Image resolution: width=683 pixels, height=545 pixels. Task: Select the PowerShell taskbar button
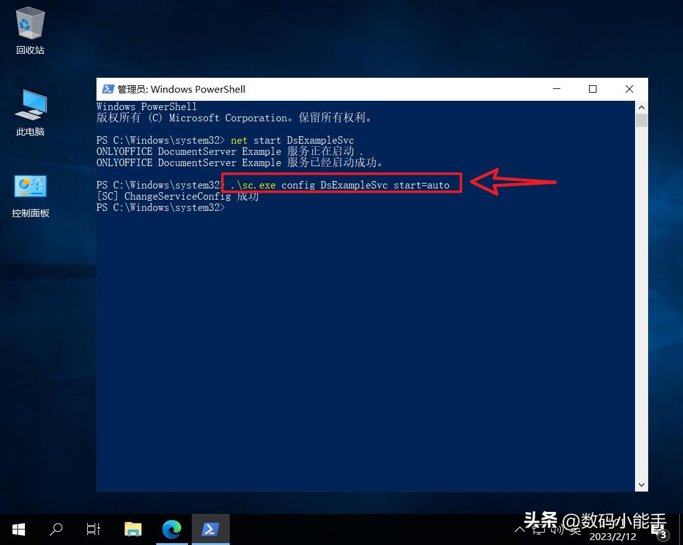(x=210, y=529)
